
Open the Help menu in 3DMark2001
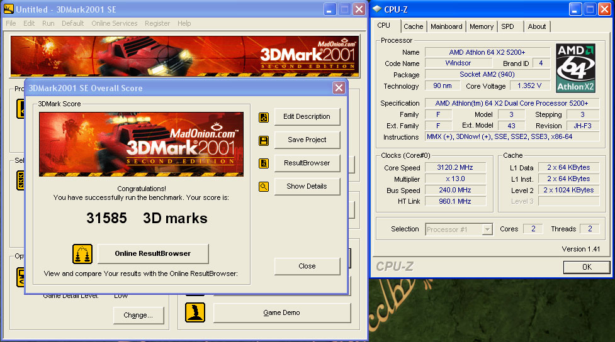pyautogui.click(x=184, y=23)
